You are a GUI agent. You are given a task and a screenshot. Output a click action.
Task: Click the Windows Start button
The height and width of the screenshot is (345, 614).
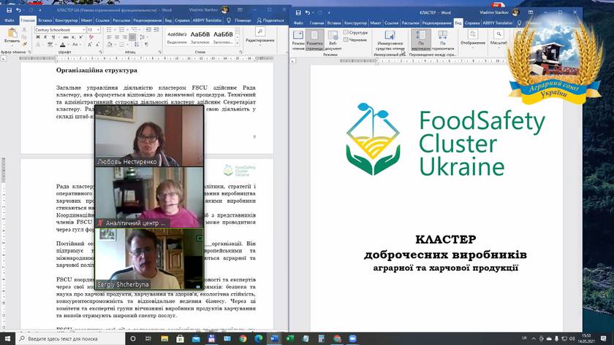tap(7, 338)
